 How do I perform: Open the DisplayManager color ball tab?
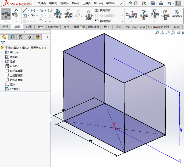coord(37,37)
